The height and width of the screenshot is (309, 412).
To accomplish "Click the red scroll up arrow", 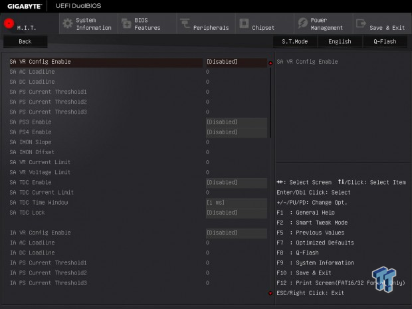I will 270,63.
